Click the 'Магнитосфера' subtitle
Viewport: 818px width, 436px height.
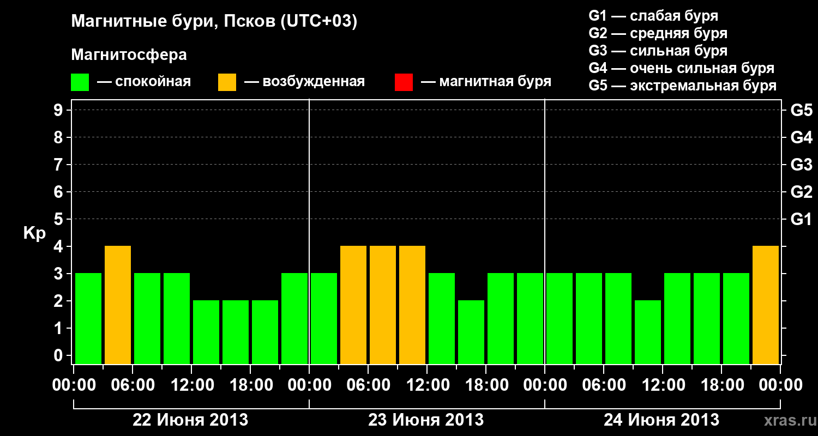tap(129, 55)
